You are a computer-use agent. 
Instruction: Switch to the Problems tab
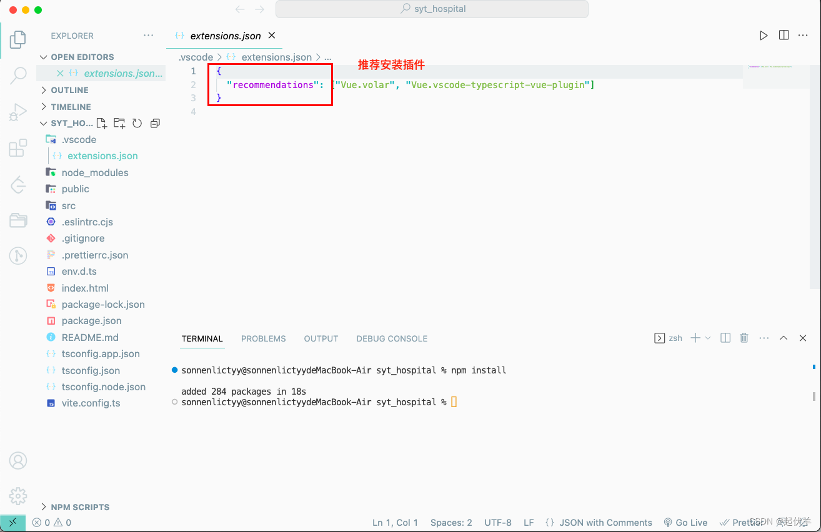(263, 338)
